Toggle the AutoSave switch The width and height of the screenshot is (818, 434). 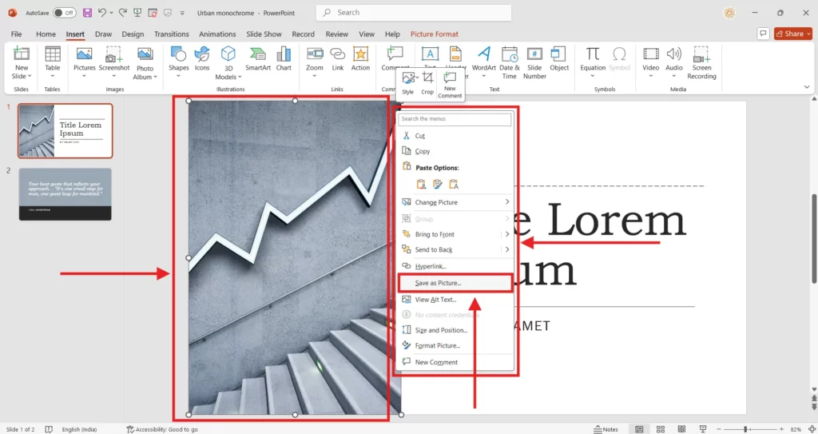pos(64,13)
